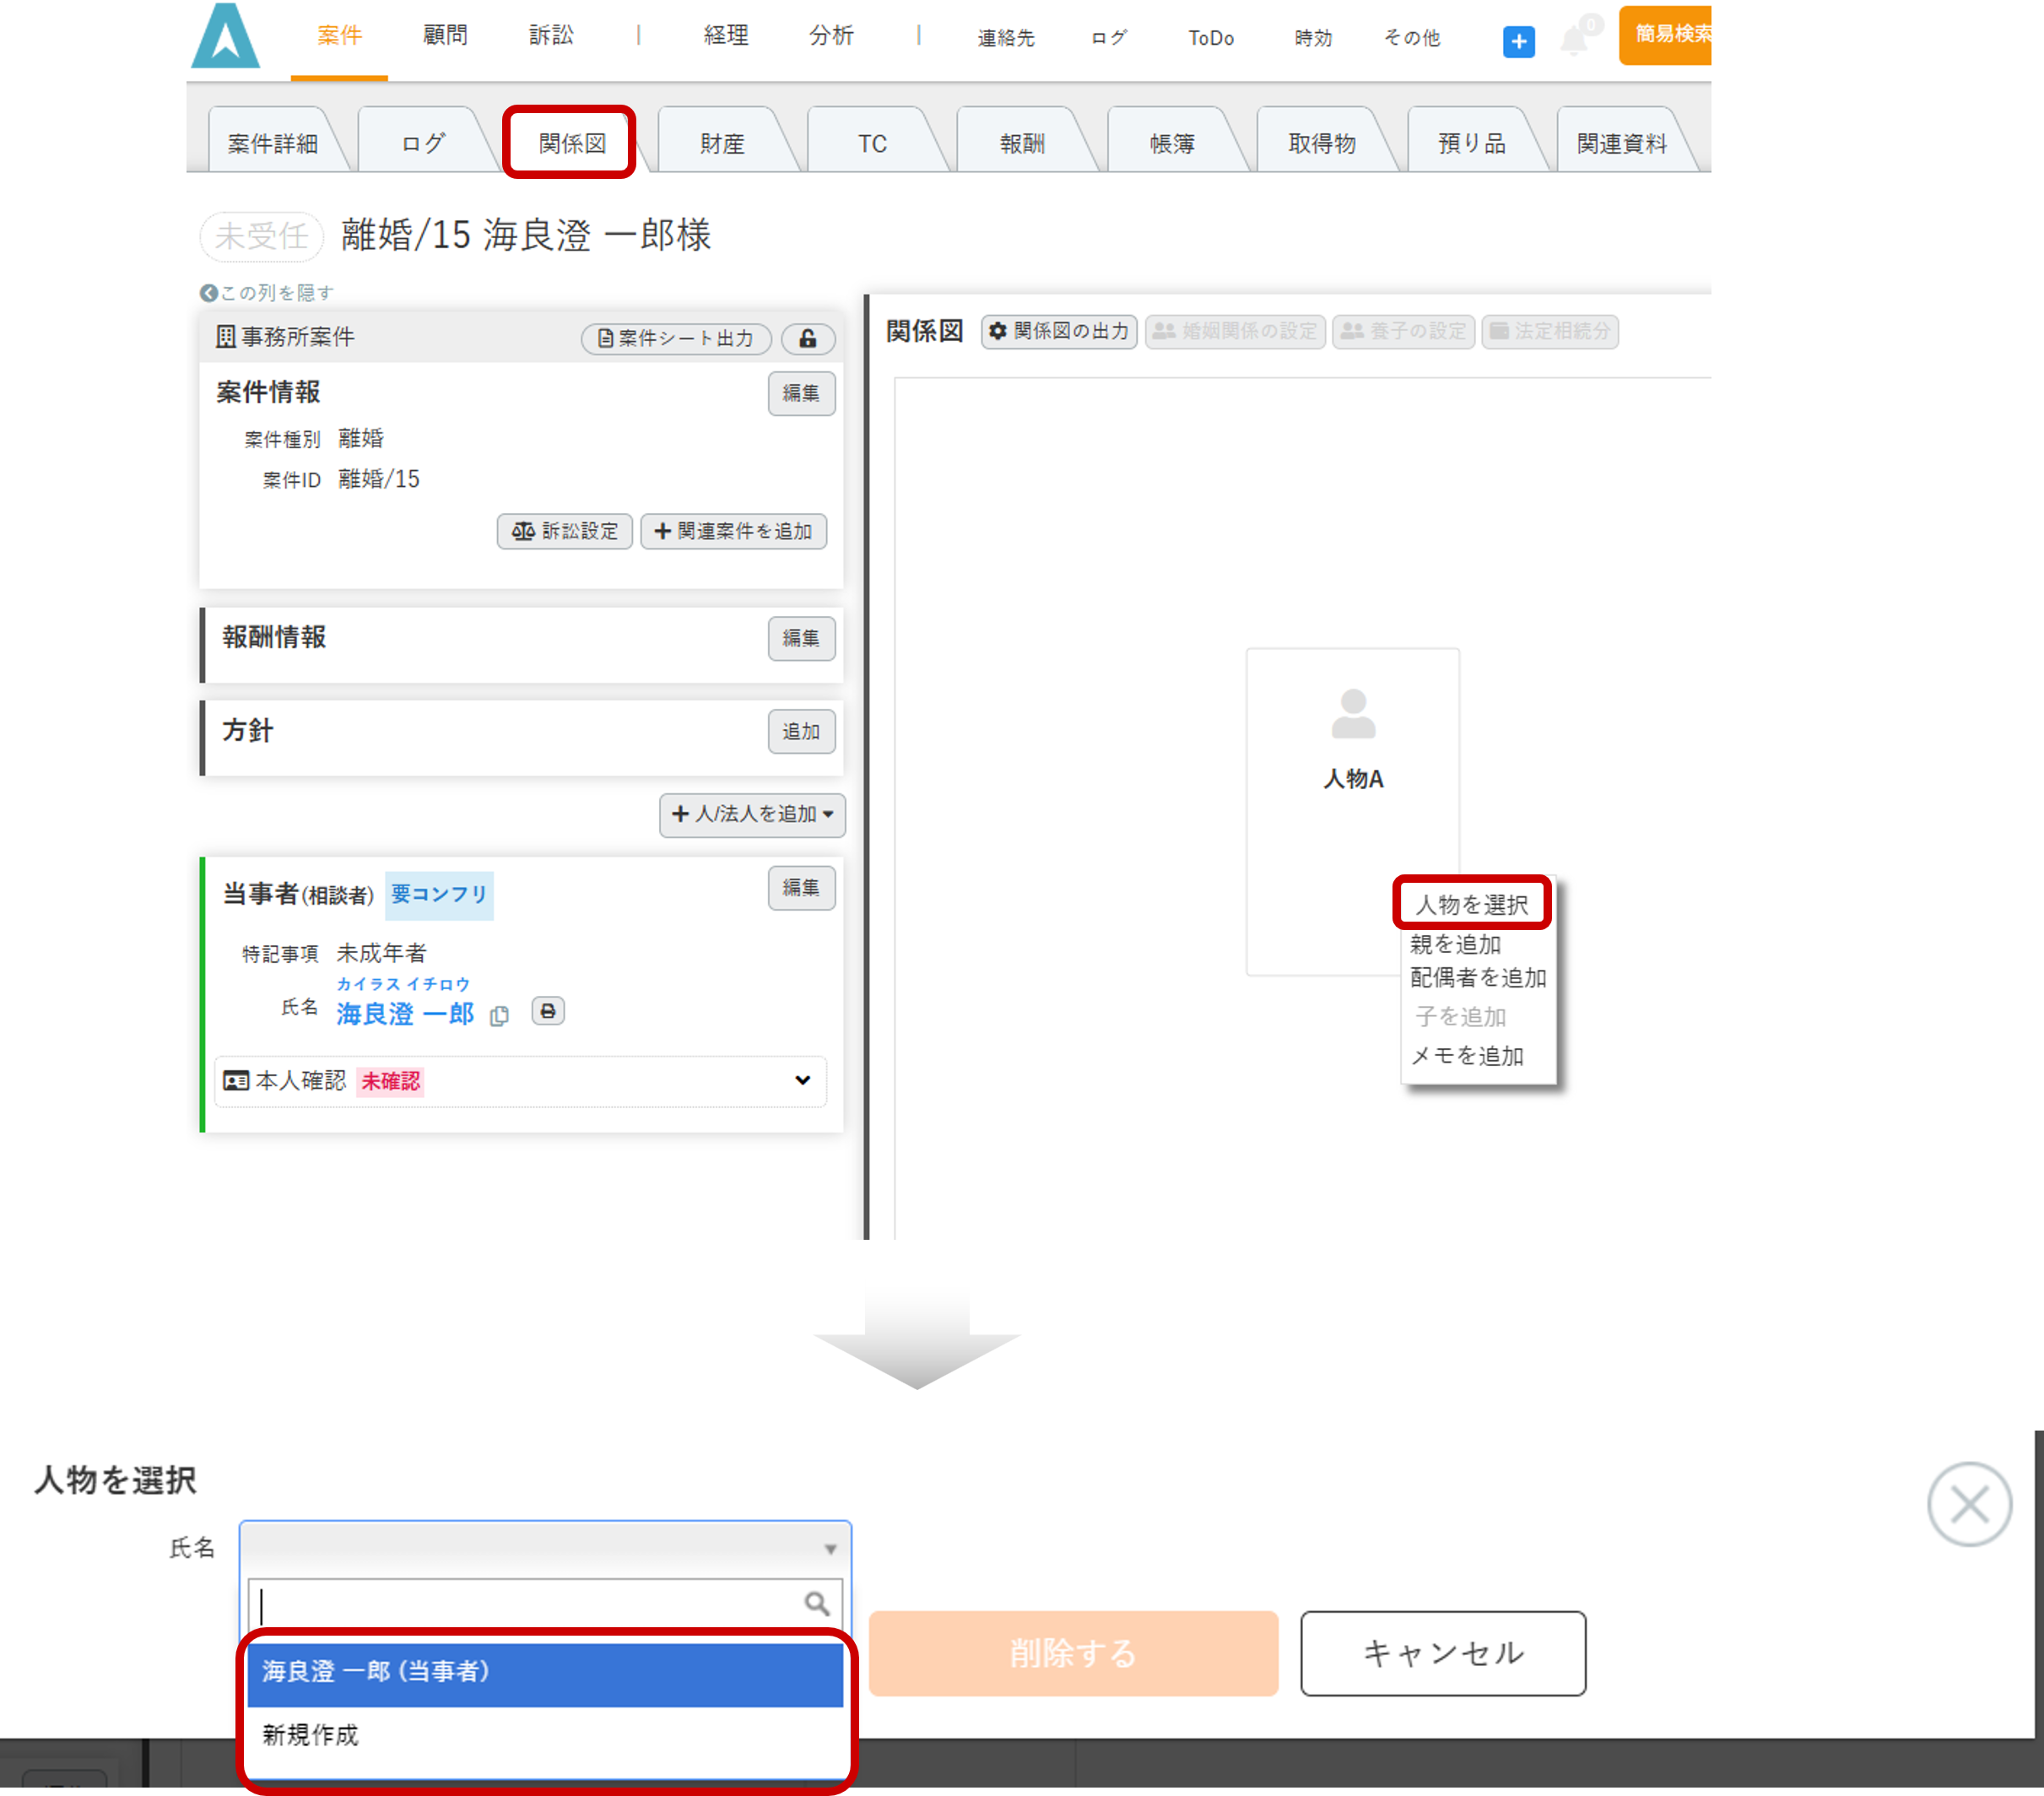Click the 訴訟設定 scales button
The height and width of the screenshot is (1796, 2044).
[x=565, y=531]
